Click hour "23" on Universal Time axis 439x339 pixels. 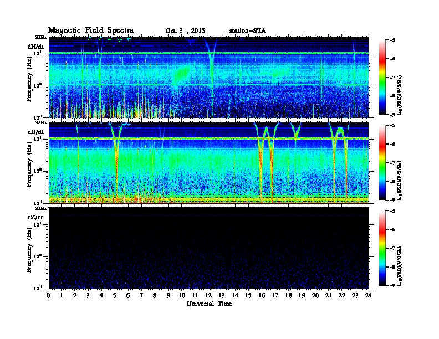(355, 296)
